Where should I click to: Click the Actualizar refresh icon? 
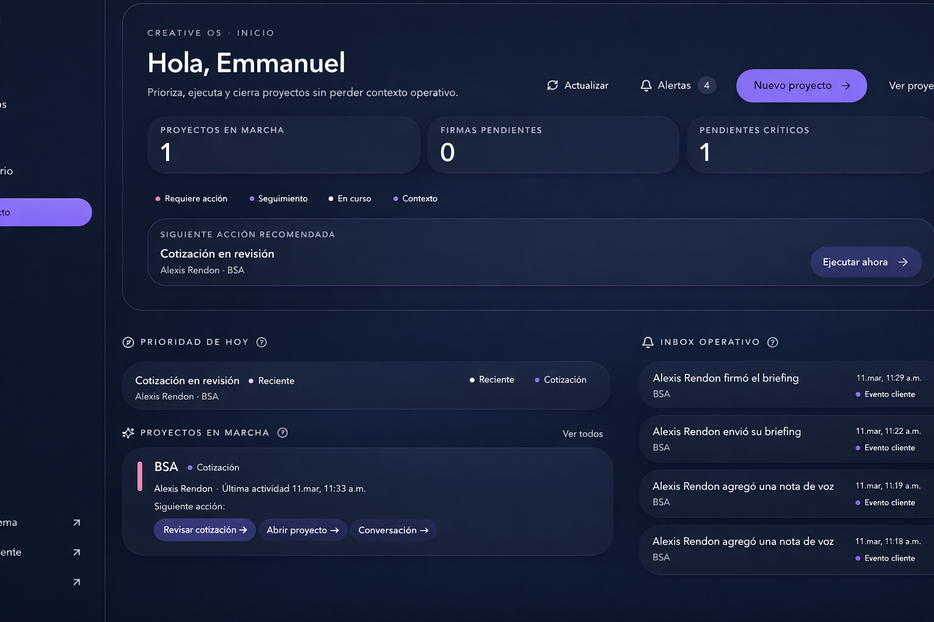[x=552, y=85]
